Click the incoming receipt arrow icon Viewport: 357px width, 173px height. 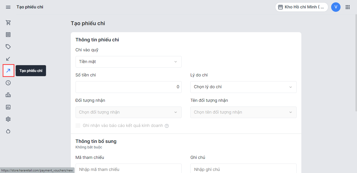click(x=8, y=59)
